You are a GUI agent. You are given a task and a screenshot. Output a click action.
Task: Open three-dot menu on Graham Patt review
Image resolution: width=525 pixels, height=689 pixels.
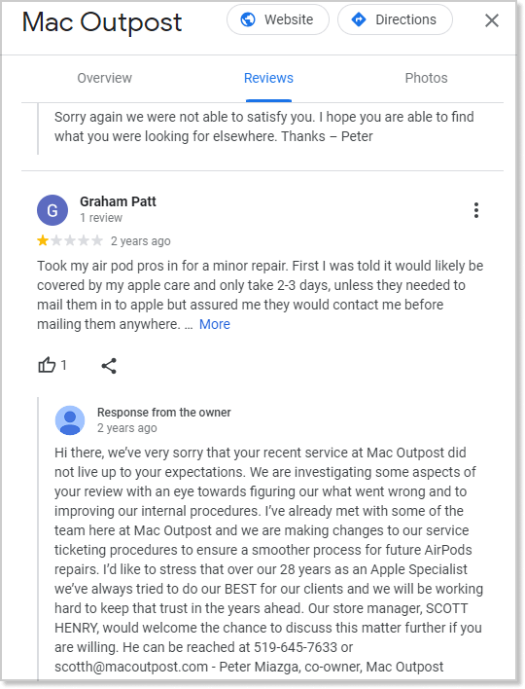coord(476,210)
